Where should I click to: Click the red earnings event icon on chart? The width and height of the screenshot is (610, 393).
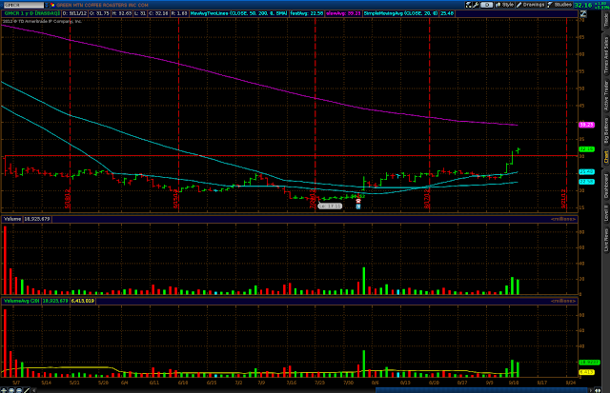(358, 201)
